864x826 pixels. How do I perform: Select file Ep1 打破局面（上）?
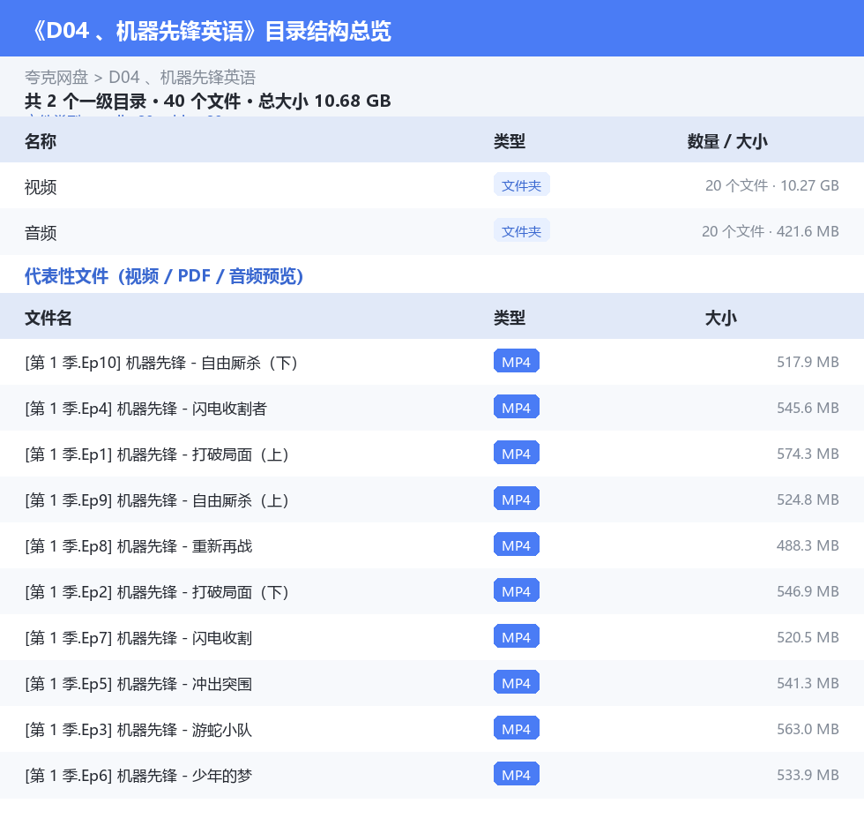pyautogui.click(x=157, y=454)
